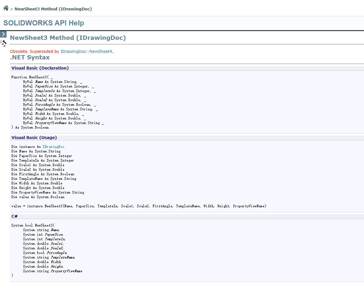This screenshot has height=283, width=364.
Task: Click 'System.bool FirstAngle,' C# parameter
Action: point(45,253)
